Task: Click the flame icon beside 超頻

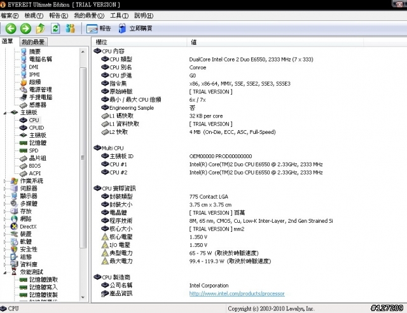Action: 24,82
